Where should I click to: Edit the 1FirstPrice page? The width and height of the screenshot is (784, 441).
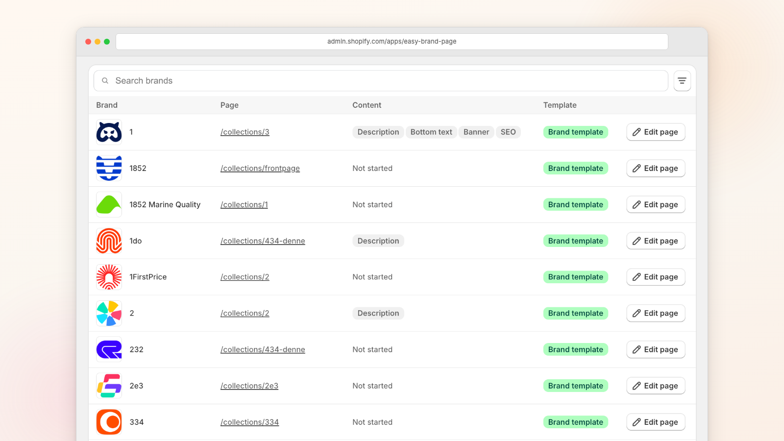coord(656,277)
